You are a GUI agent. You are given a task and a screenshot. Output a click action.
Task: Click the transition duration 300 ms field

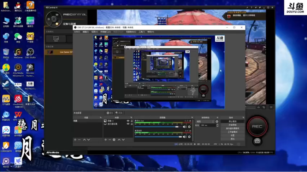pos(208,125)
